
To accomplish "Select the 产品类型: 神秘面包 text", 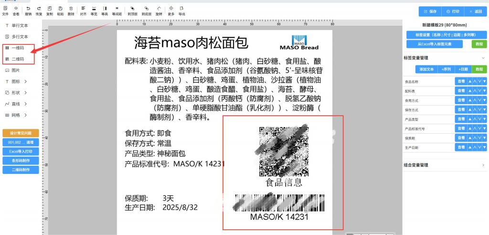I will tap(155, 153).
